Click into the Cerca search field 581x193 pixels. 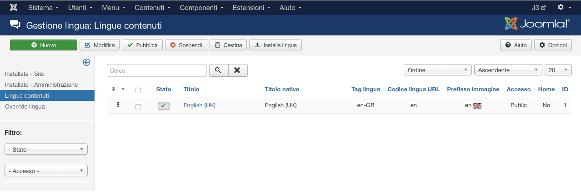156,70
